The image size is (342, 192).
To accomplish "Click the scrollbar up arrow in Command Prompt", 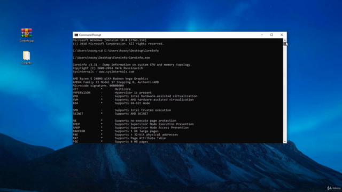I will point(285,41).
